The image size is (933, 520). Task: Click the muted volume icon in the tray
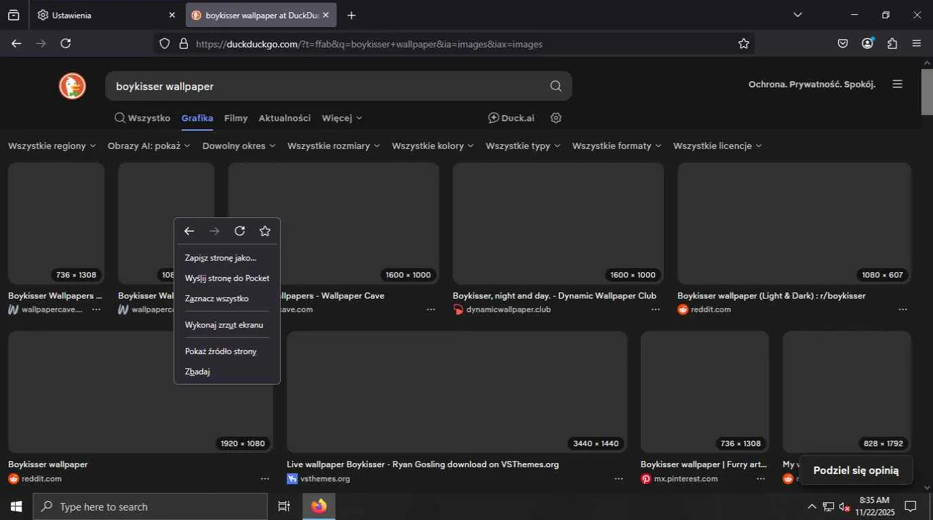[844, 506]
